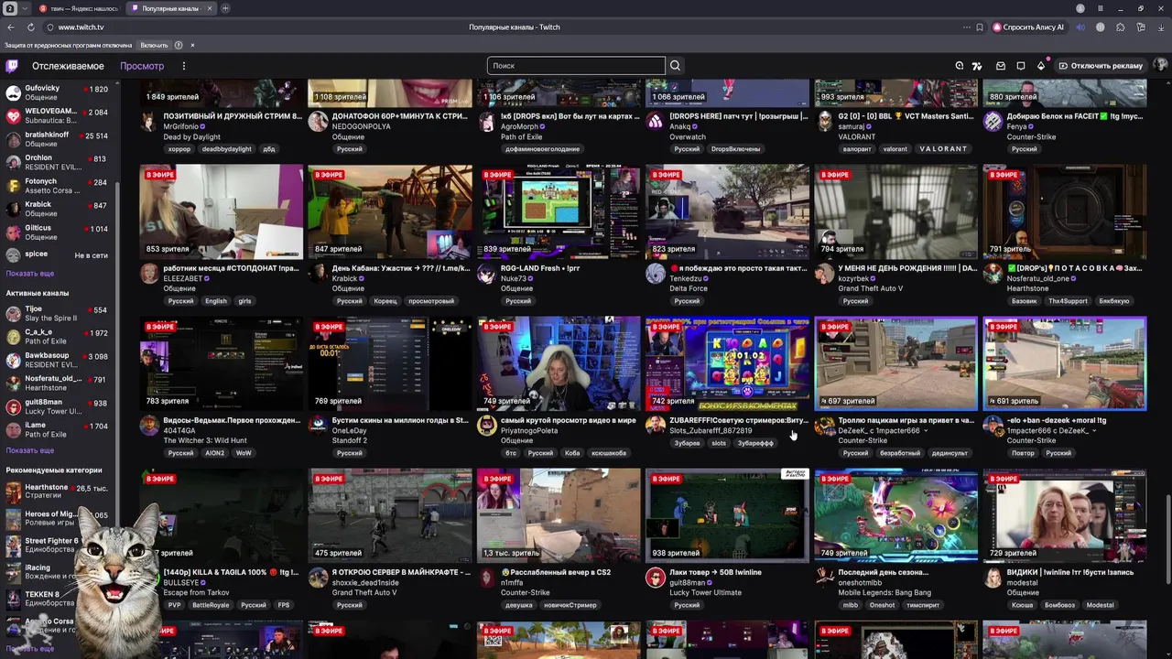The width and height of the screenshot is (1172, 659).
Task: Click the English tag under ELEEZABET
Action: tap(216, 301)
